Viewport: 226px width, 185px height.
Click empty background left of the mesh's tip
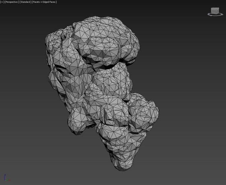pyautogui.click(x=81, y=161)
